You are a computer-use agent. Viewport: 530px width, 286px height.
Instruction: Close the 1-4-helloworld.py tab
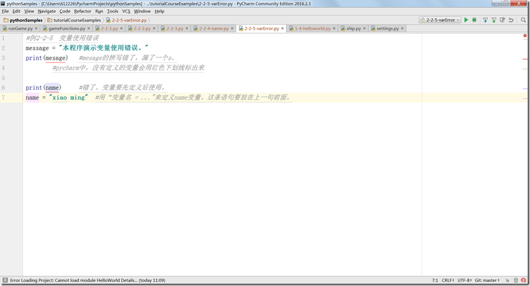[334, 28]
